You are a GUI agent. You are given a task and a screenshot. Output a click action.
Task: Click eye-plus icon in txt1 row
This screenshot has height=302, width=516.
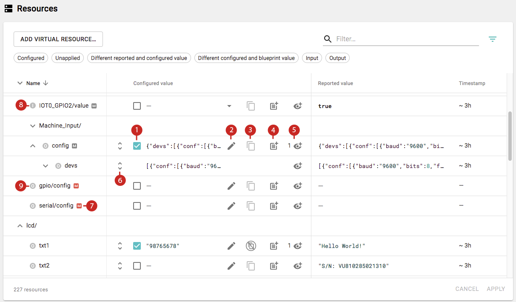pos(298,246)
